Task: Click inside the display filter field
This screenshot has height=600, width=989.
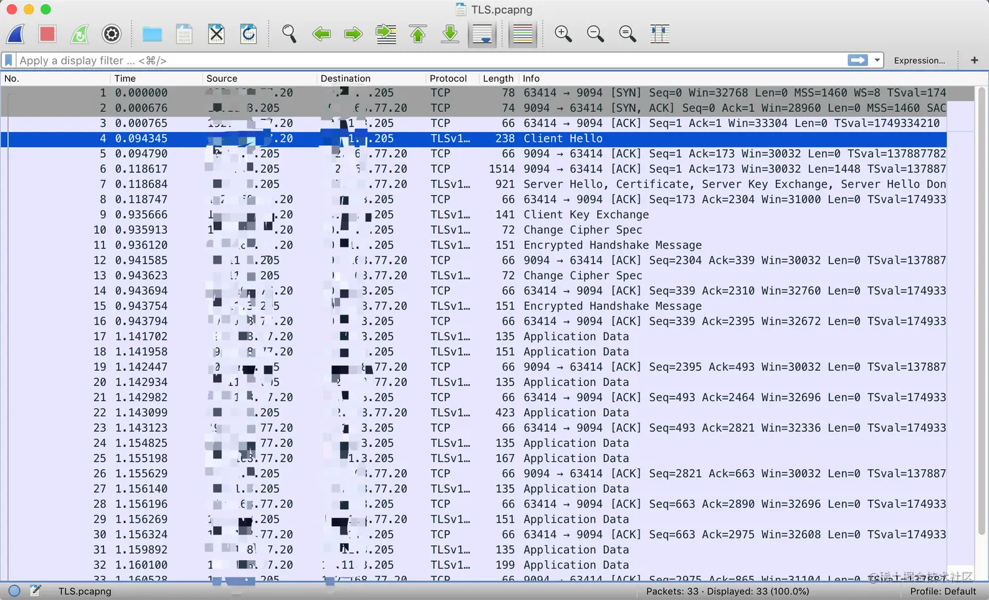Action: (x=392, y=60)
